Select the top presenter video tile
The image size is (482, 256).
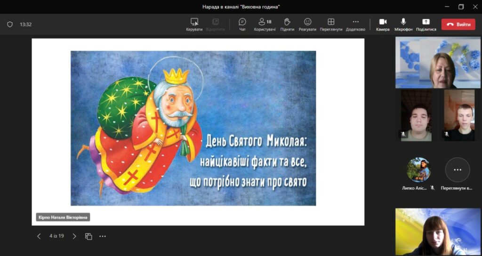tap(438, 63)
